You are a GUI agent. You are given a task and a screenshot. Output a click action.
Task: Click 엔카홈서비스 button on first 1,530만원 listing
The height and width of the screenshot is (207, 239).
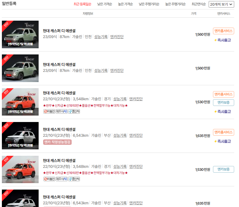[x=223, y=94]
